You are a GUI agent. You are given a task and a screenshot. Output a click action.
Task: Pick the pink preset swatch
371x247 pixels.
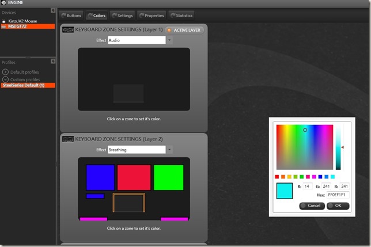coord(308,177)
